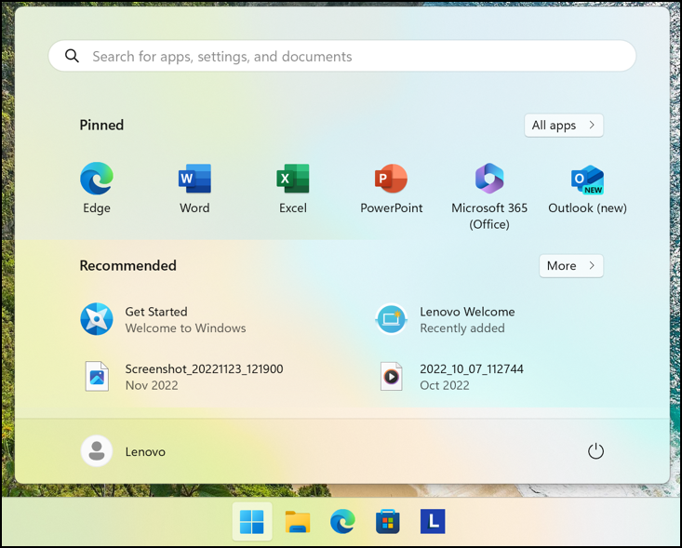Open Screenshot_20221123_121900 image file
Screen dimensions: 682x548
coord(182,377)
